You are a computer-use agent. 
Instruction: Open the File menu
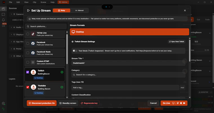pos(10,2)
